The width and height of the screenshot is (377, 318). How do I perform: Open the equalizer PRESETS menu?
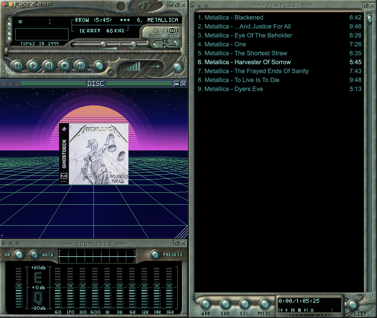click(155, 255)
